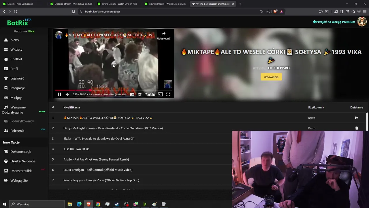Click the Wyszukaj taskbar search box

pos(37,204)
